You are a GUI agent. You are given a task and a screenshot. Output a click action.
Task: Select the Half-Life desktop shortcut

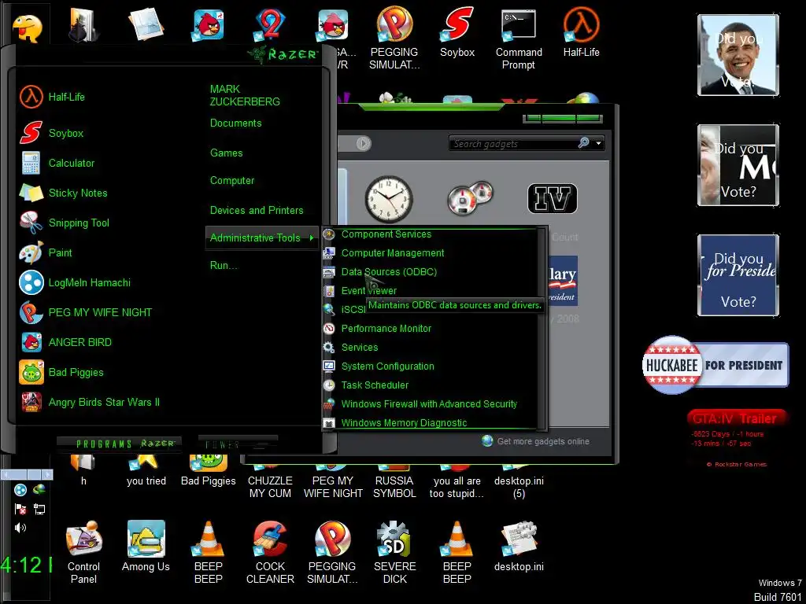581,33
